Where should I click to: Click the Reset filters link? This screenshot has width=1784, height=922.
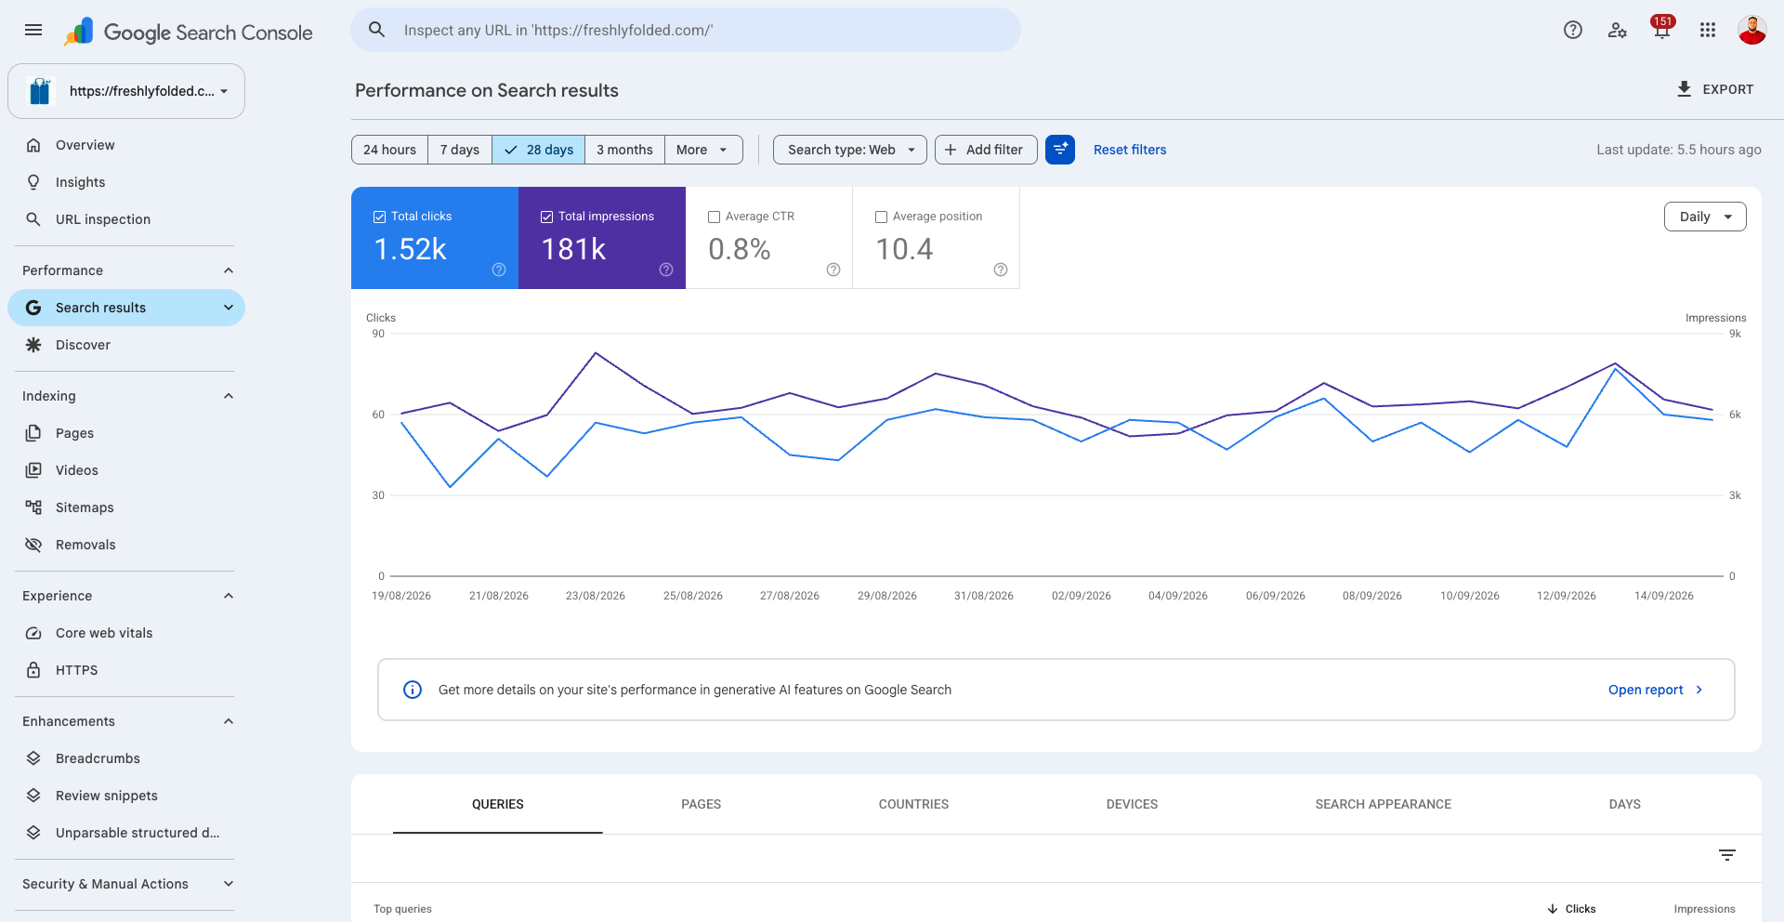[x=1130, y=150]
